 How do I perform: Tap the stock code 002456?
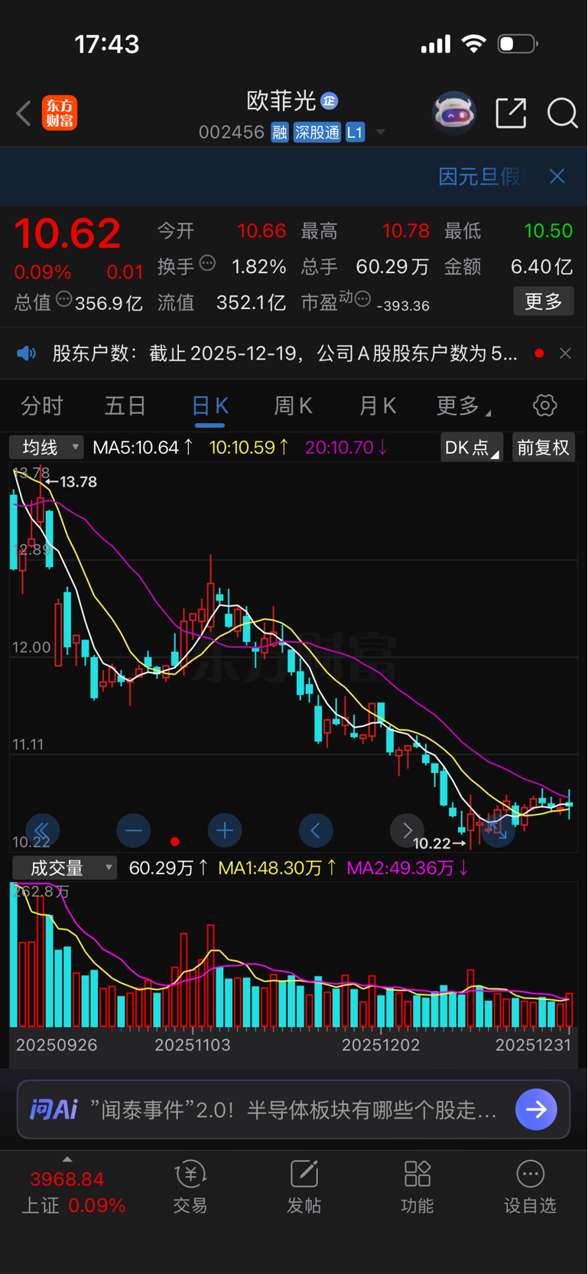click(232, 132)
